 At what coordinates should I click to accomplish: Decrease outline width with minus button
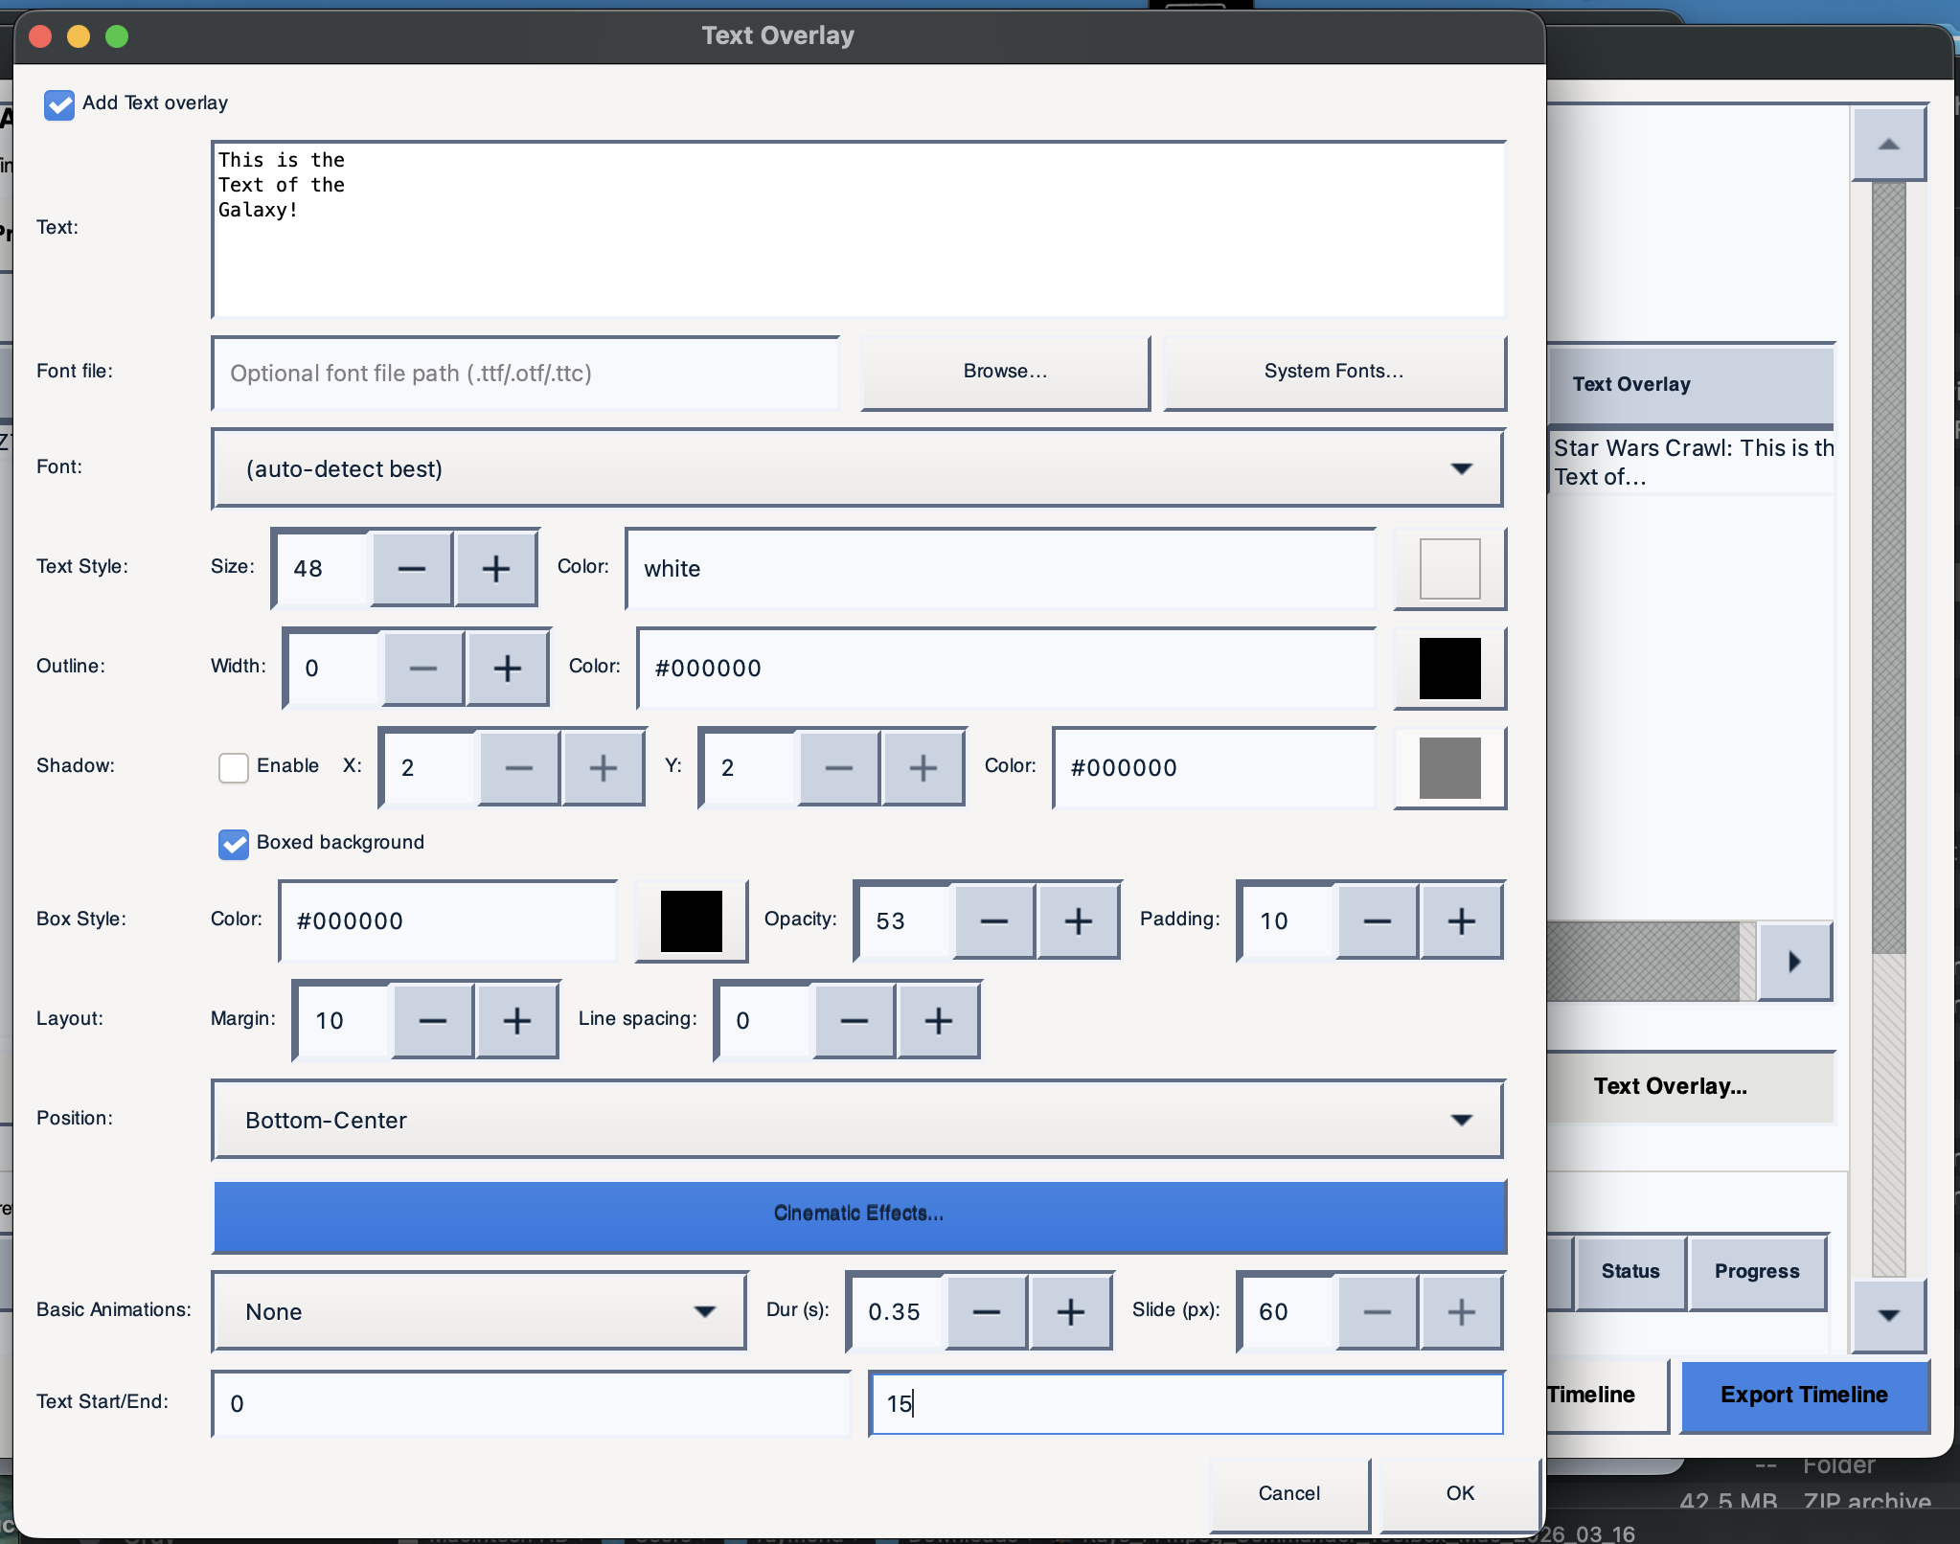(x=422, y=669)
